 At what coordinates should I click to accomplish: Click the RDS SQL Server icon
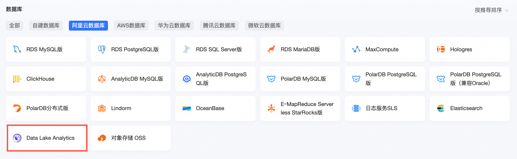186,49
